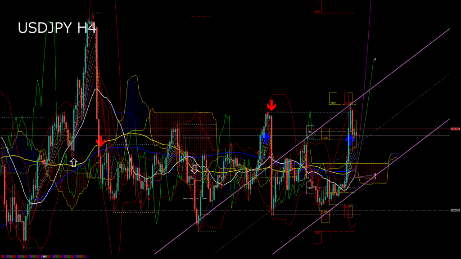Click the red down arrow above the middle peak

pyautogui.click(x=271, y=106)
